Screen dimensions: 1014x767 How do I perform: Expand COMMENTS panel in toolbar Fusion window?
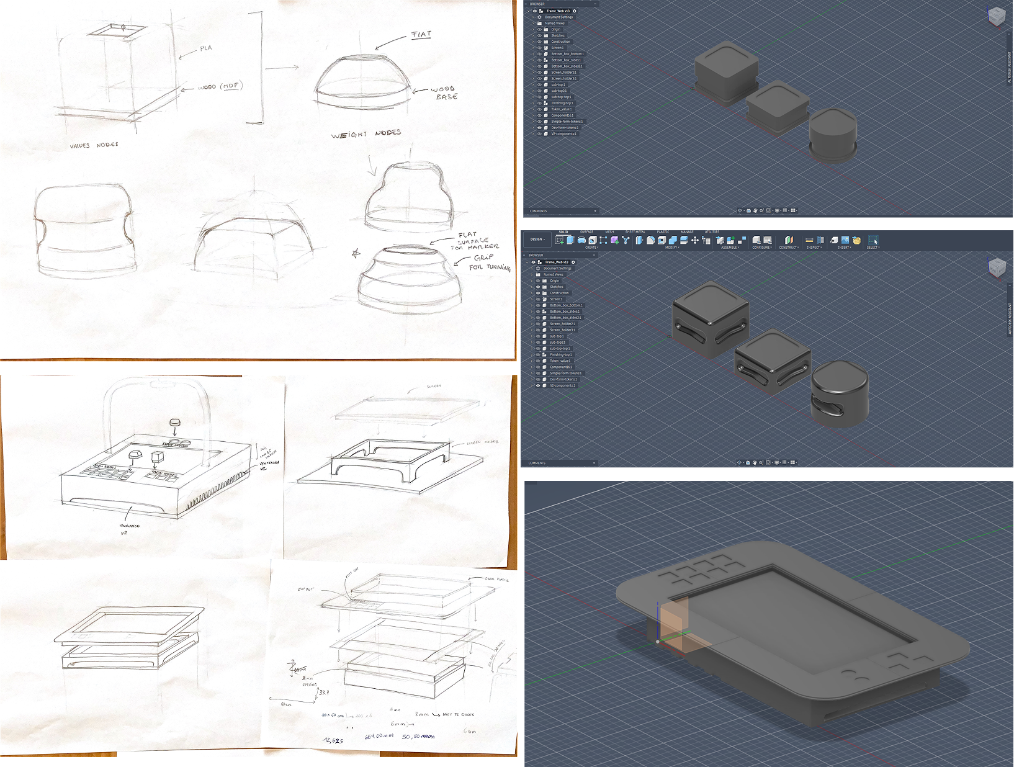pos(594,463)
